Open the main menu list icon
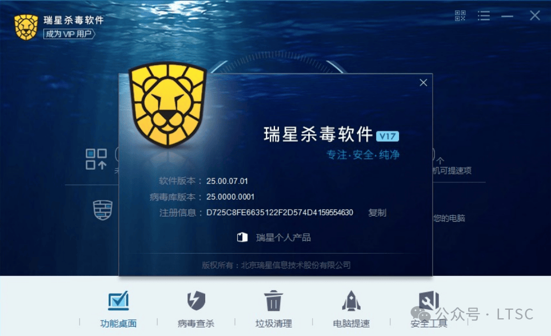This screenshot has height=336, width=551. tap(484, 15)
